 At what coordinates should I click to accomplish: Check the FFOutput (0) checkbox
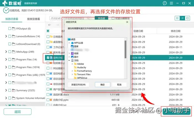click(x=10, y=29)
